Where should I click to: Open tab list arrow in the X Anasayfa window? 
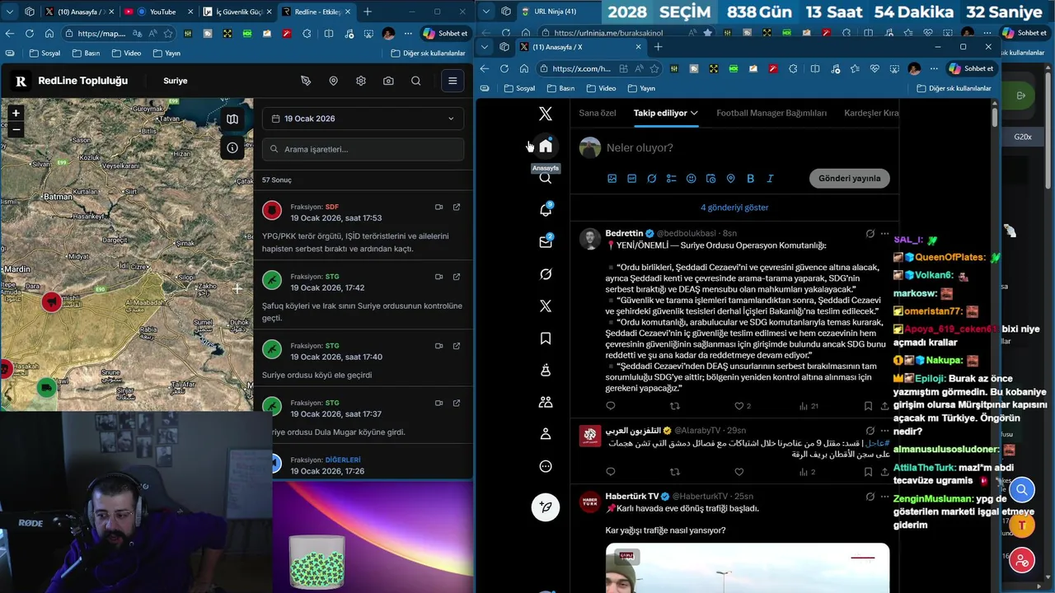pyautogui.click(x=485, y=47)
